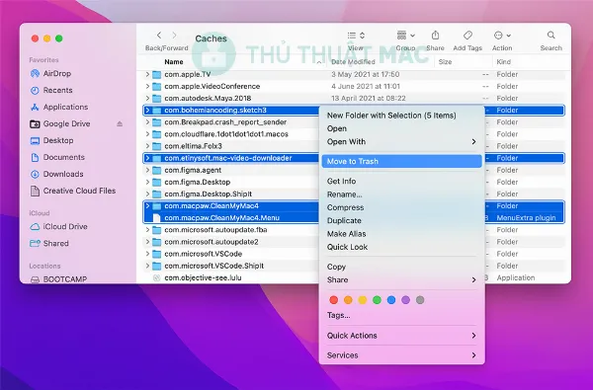This screenshot has width=593, height=390.
Task: Apply the green tag color
Action: 377,300
